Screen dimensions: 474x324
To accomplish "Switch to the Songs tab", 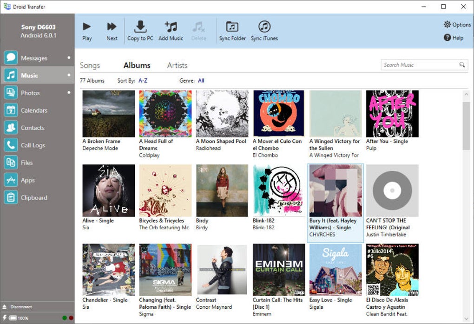I will [90, 65].
